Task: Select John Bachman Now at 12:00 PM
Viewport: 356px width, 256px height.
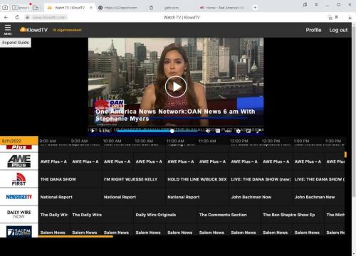Action: [261, 197]
